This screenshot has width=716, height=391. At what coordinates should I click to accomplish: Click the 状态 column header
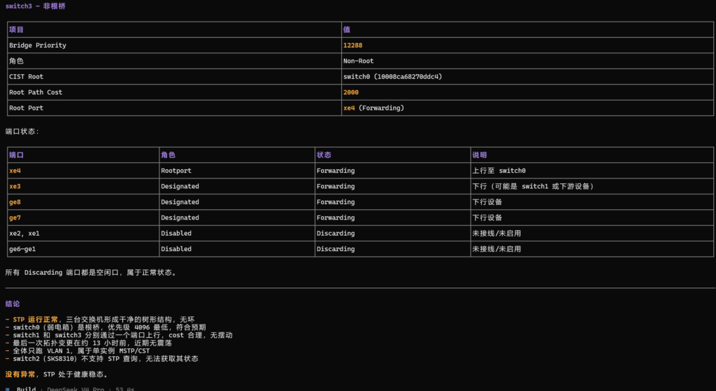[x=324, y=155]
